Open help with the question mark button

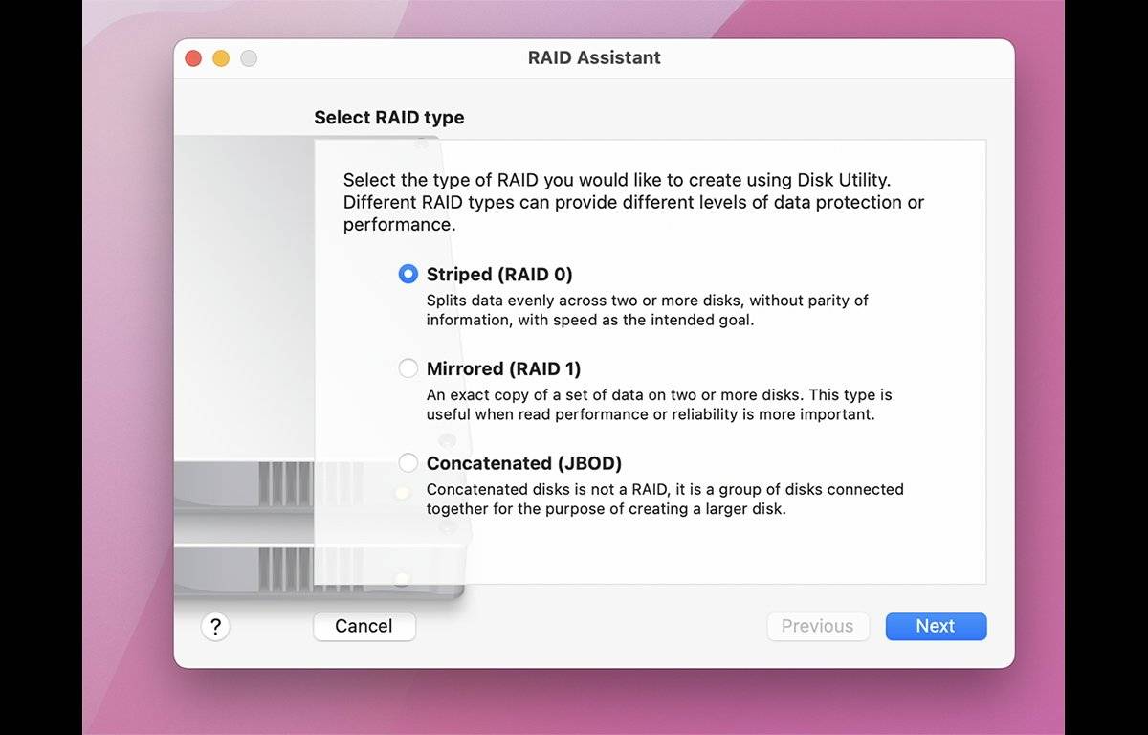pos(215,627)
